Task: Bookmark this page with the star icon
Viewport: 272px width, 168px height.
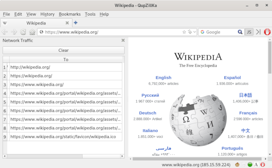Action: (x=184, y=32)
